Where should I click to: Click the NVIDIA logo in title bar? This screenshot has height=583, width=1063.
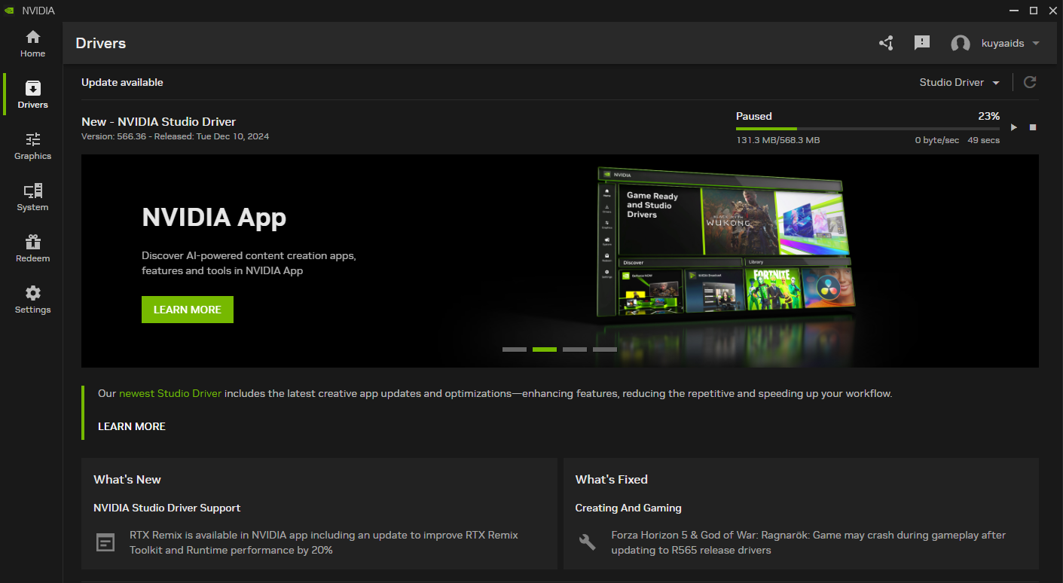tap(10, 11)
